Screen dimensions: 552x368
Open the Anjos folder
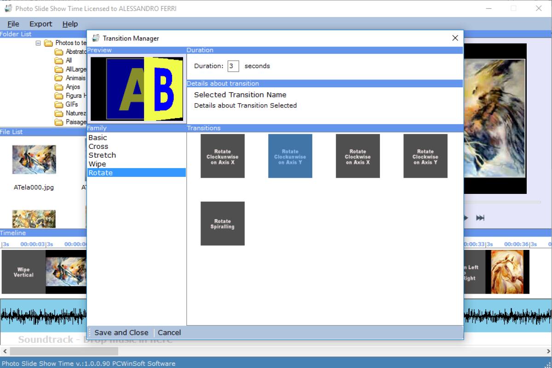(x=73, y=87)
